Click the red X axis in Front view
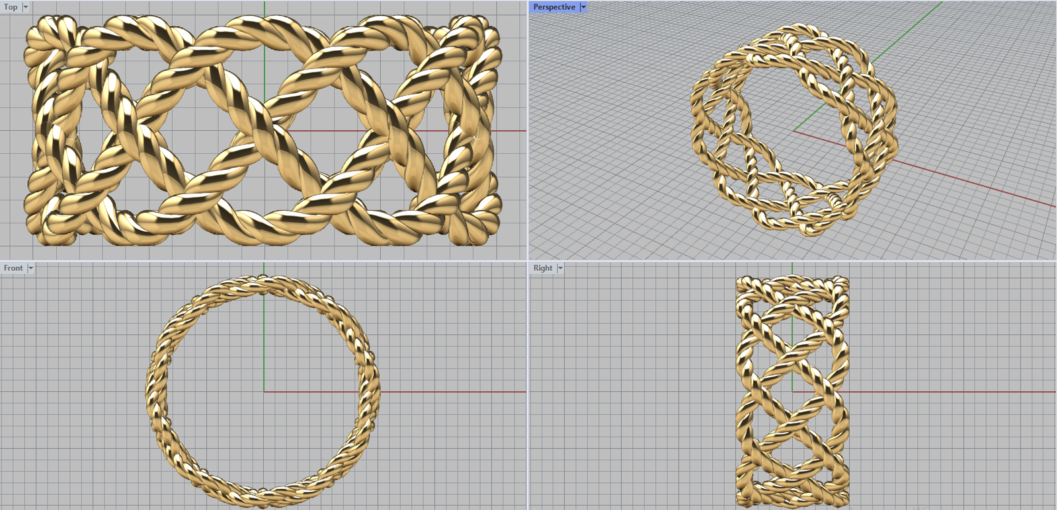1058x510 pixels. [456, 392]
